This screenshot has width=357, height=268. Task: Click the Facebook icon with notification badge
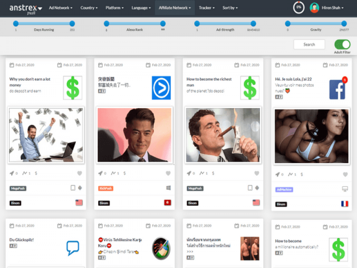[338, 89]
